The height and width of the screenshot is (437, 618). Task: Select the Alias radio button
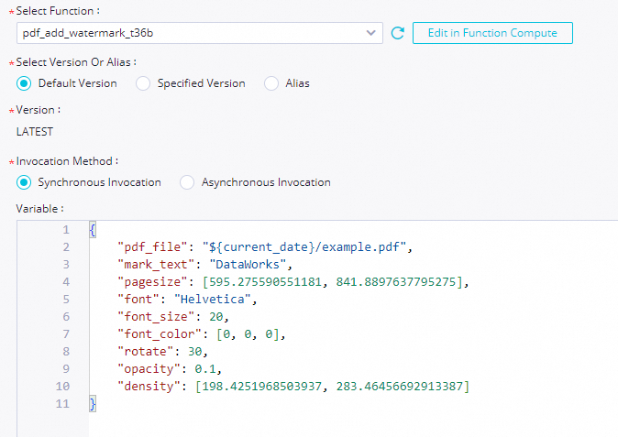271,83
